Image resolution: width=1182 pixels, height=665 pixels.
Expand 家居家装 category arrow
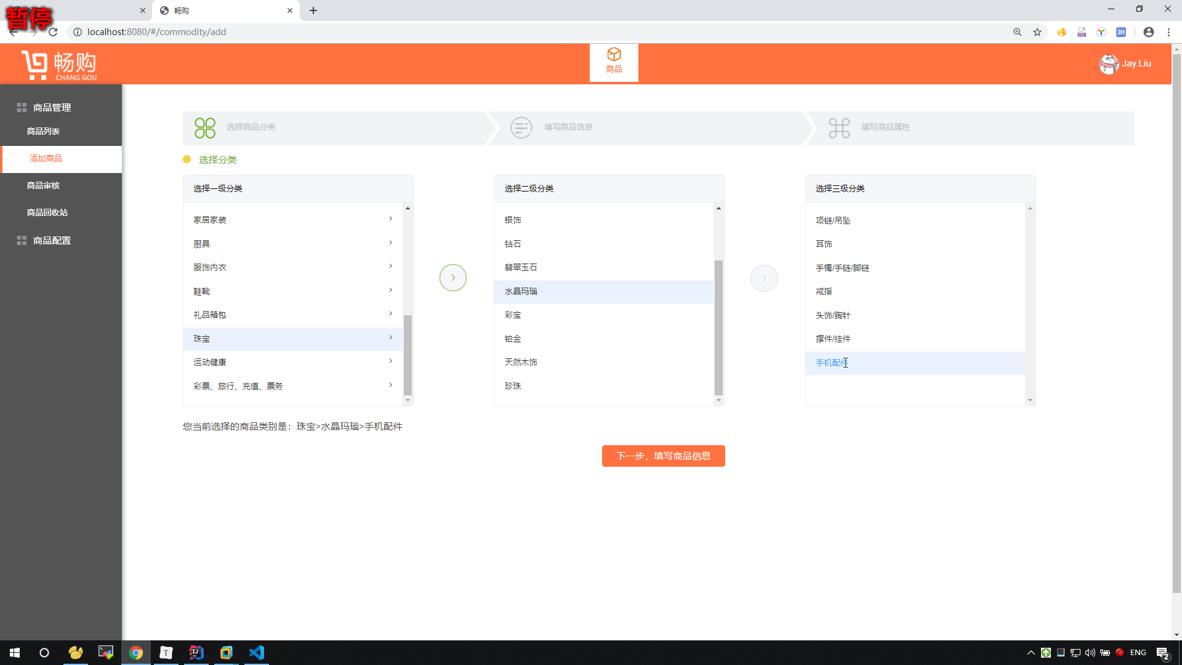391,219
